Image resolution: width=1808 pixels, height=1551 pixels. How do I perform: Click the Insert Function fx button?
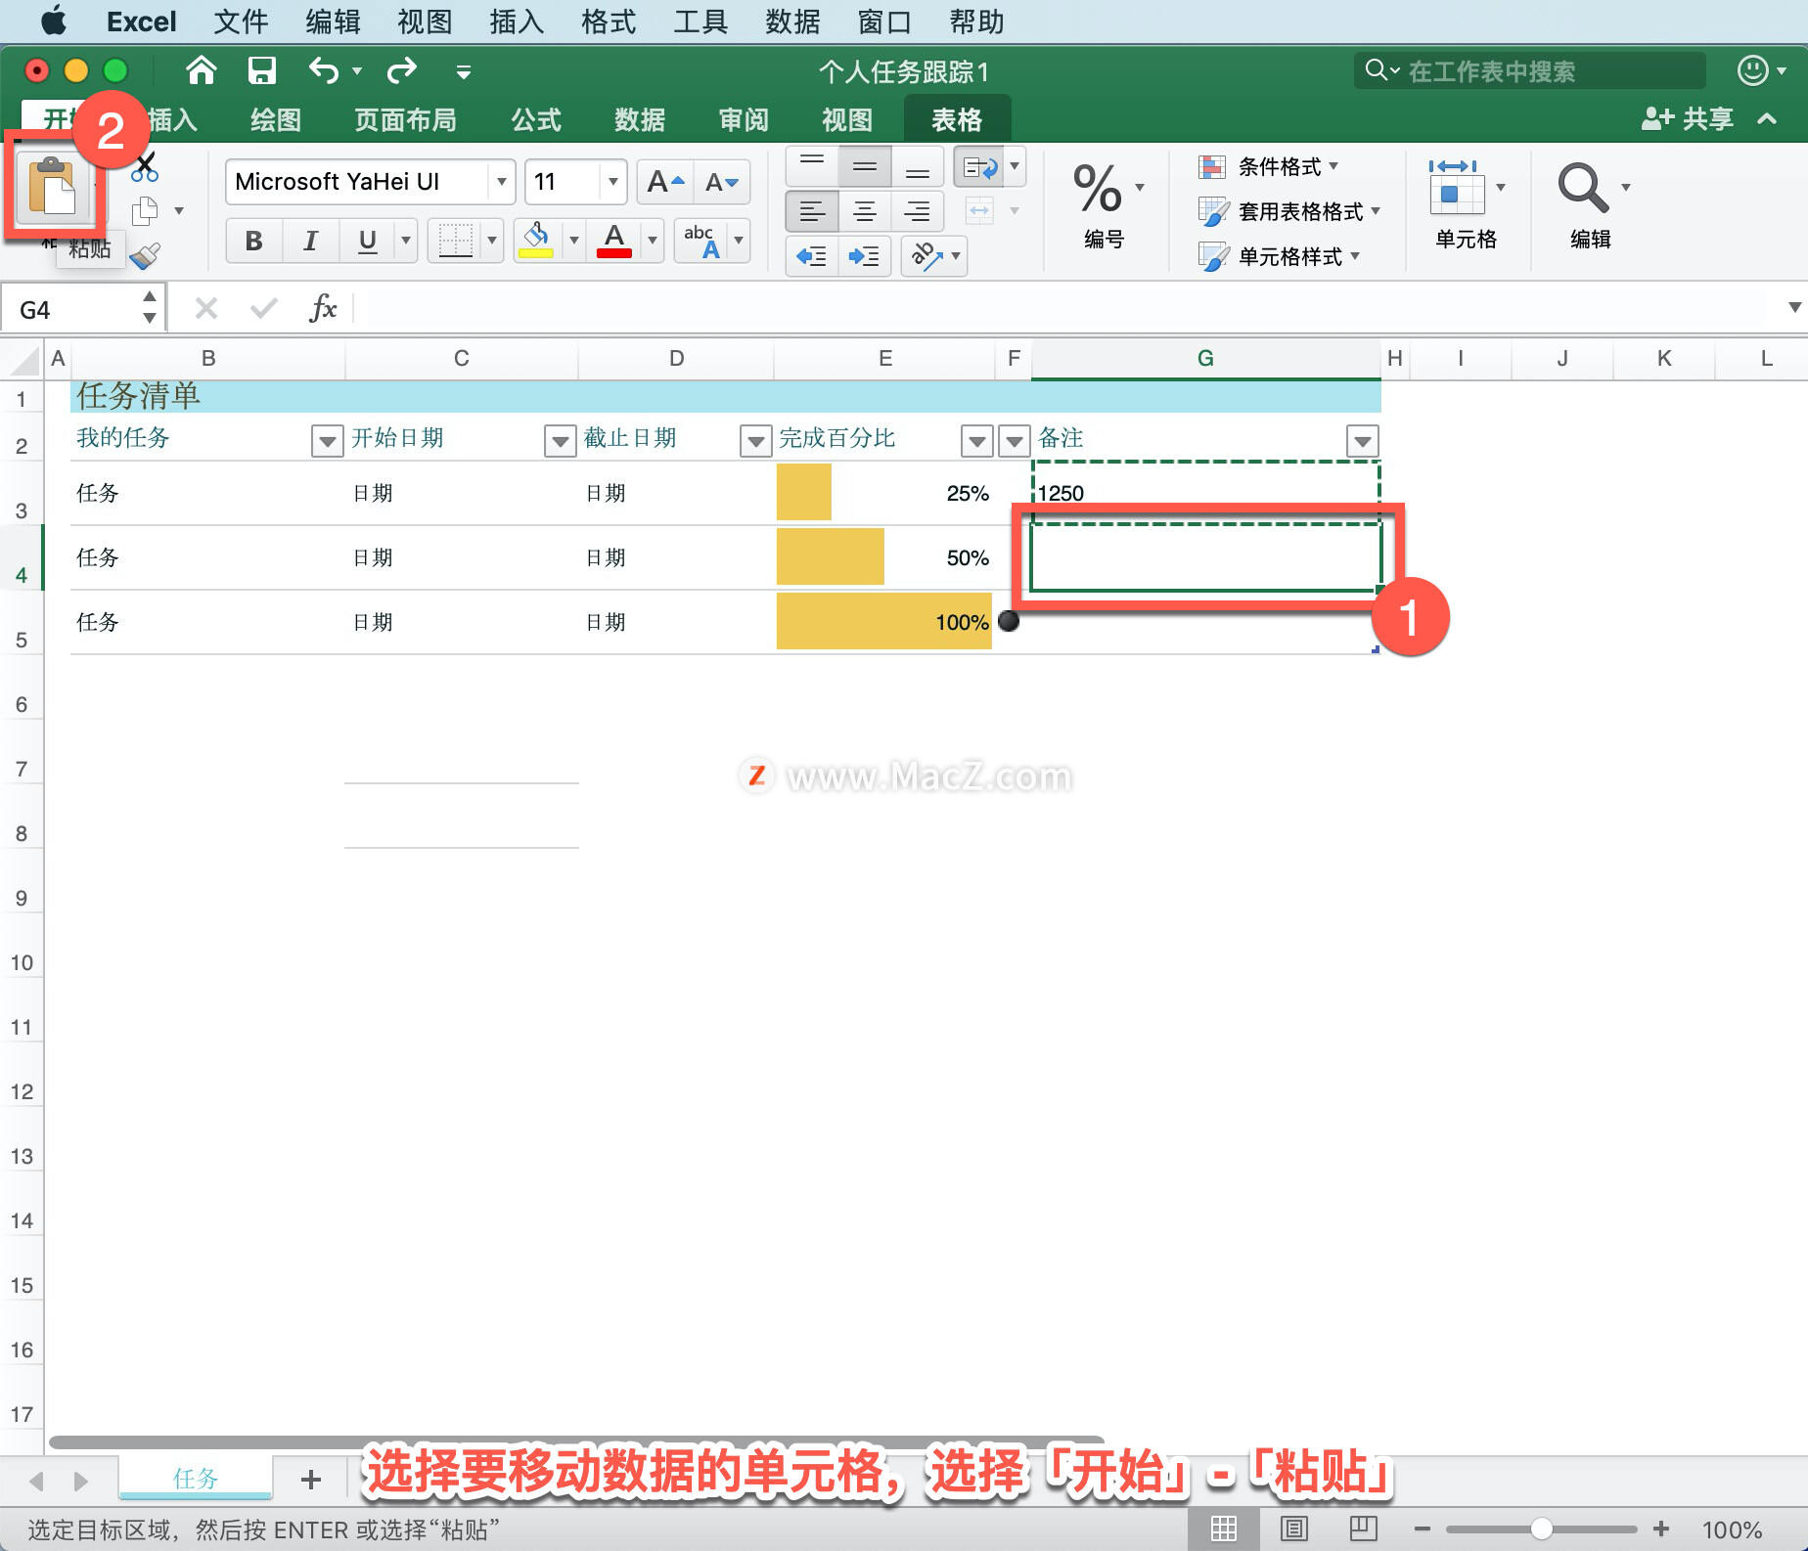(x=323, y=308)
